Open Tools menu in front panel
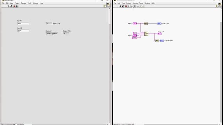The width and height of the screenshot is (223, 125). [x=29, y=3]
